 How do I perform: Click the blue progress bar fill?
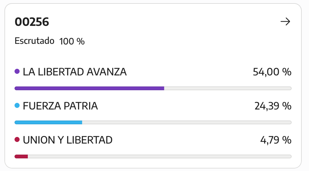(48, 122)
